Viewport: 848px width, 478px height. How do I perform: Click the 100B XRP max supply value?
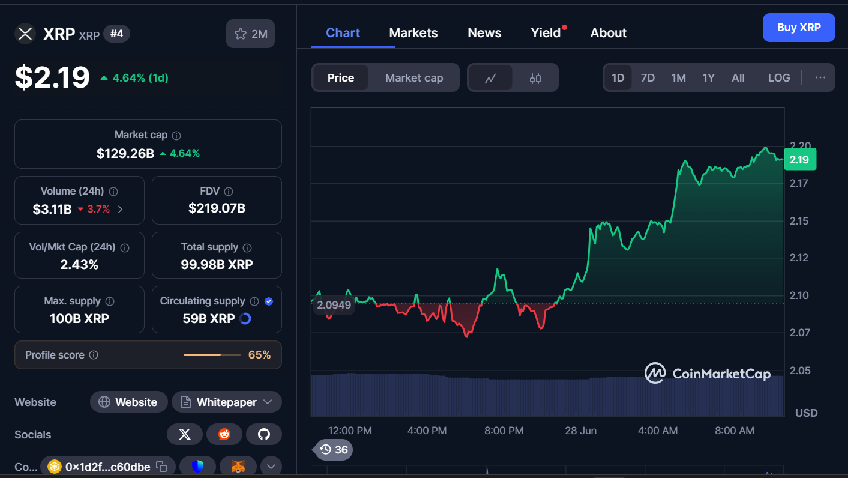[79, 319]
